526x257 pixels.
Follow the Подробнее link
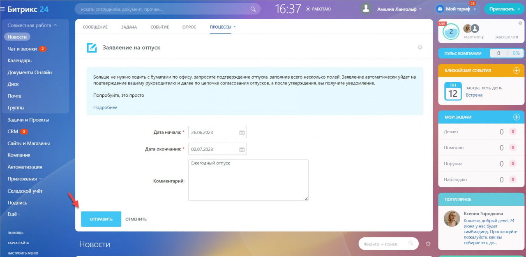click(x=105, y=107)
